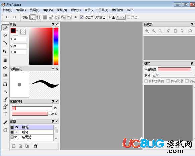
Task: Select the Text tool
Action: click(5, 114)
